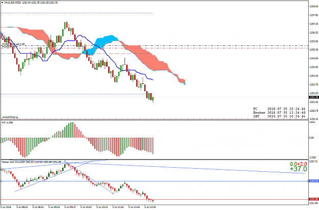Click the red 1251.60 price tag on the Heiken Ashi scale
The height and width of the screenshot is (210, 319).
(313, 199)
